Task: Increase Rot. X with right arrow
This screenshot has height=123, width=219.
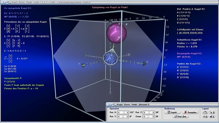Action: [127, 112]
